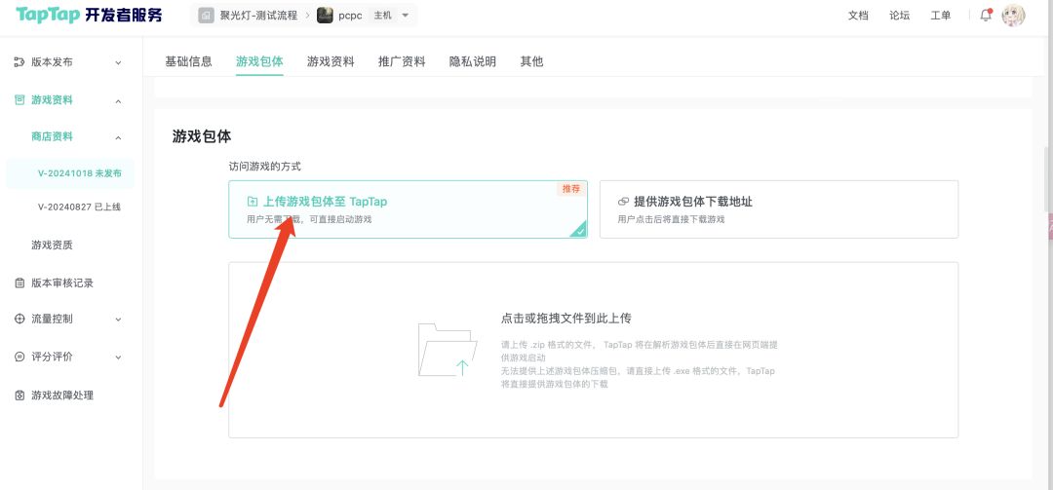The width and height of the screenshot is (1053, 490).
Task: Click the 版本审核记录 clipboard icon
Action: pos(19,283)
